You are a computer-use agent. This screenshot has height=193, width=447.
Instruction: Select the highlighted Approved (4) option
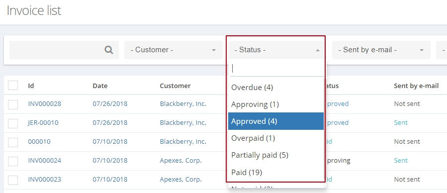[276, 121]
